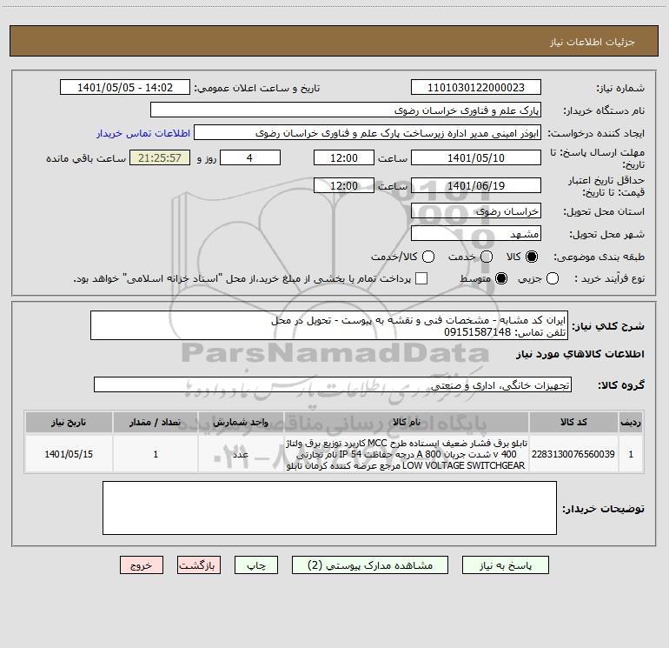Click the ردیف column header
Viewport: 669px width, 648px height.
coord(631,422)
